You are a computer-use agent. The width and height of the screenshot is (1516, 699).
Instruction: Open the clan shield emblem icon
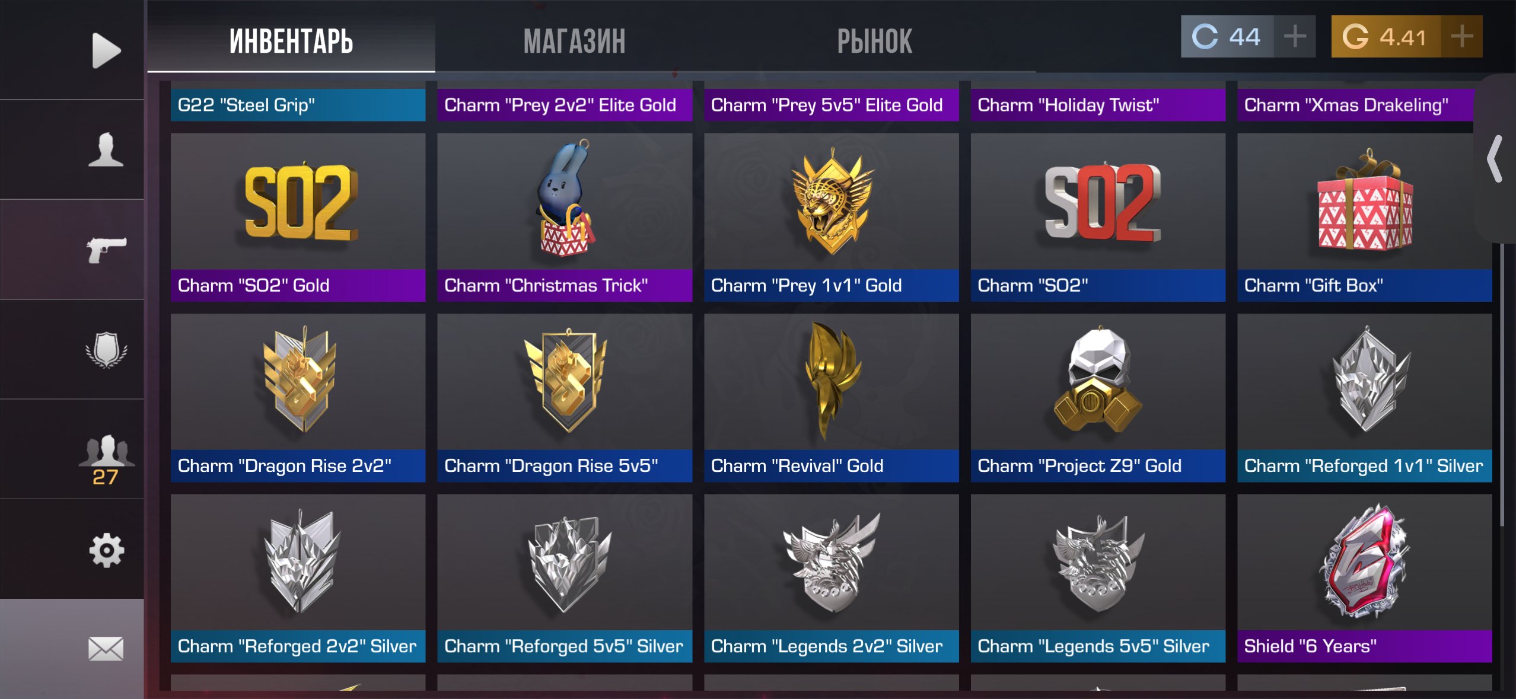[106, 349]
